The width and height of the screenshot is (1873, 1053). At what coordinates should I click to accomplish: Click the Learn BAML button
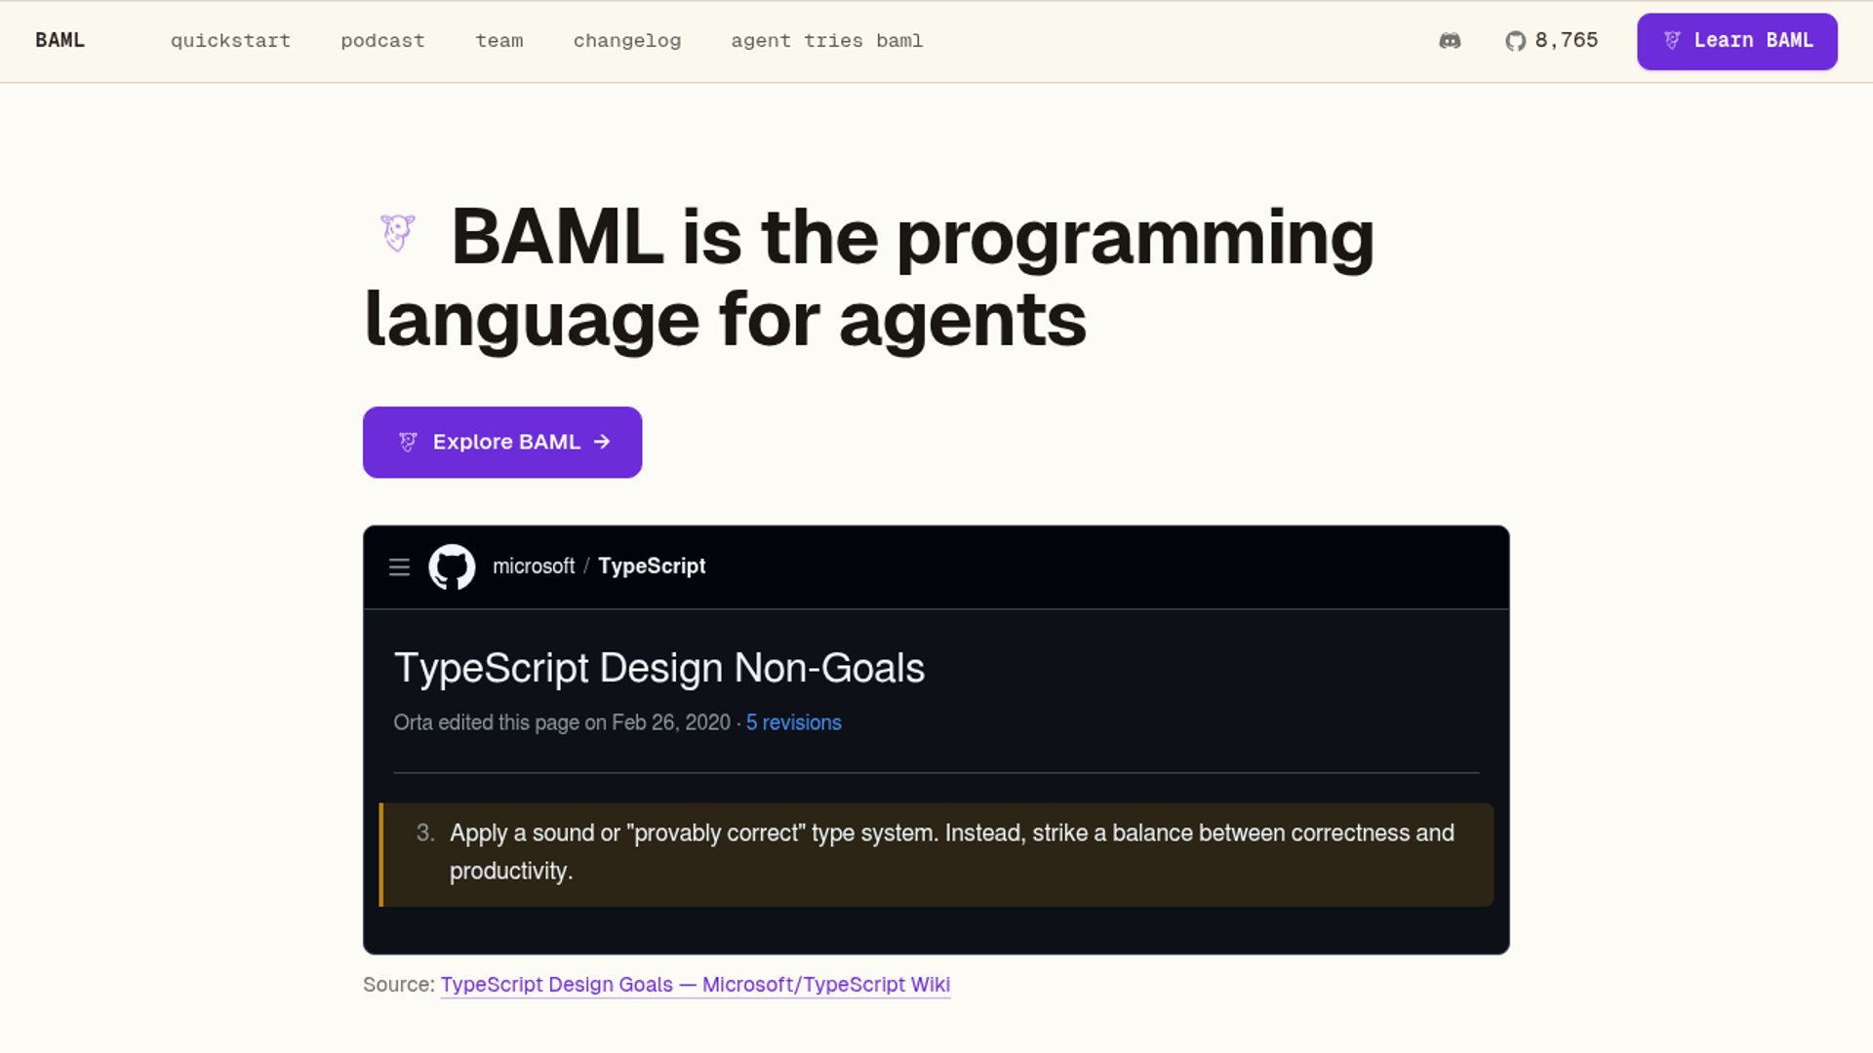[1737, 41]
